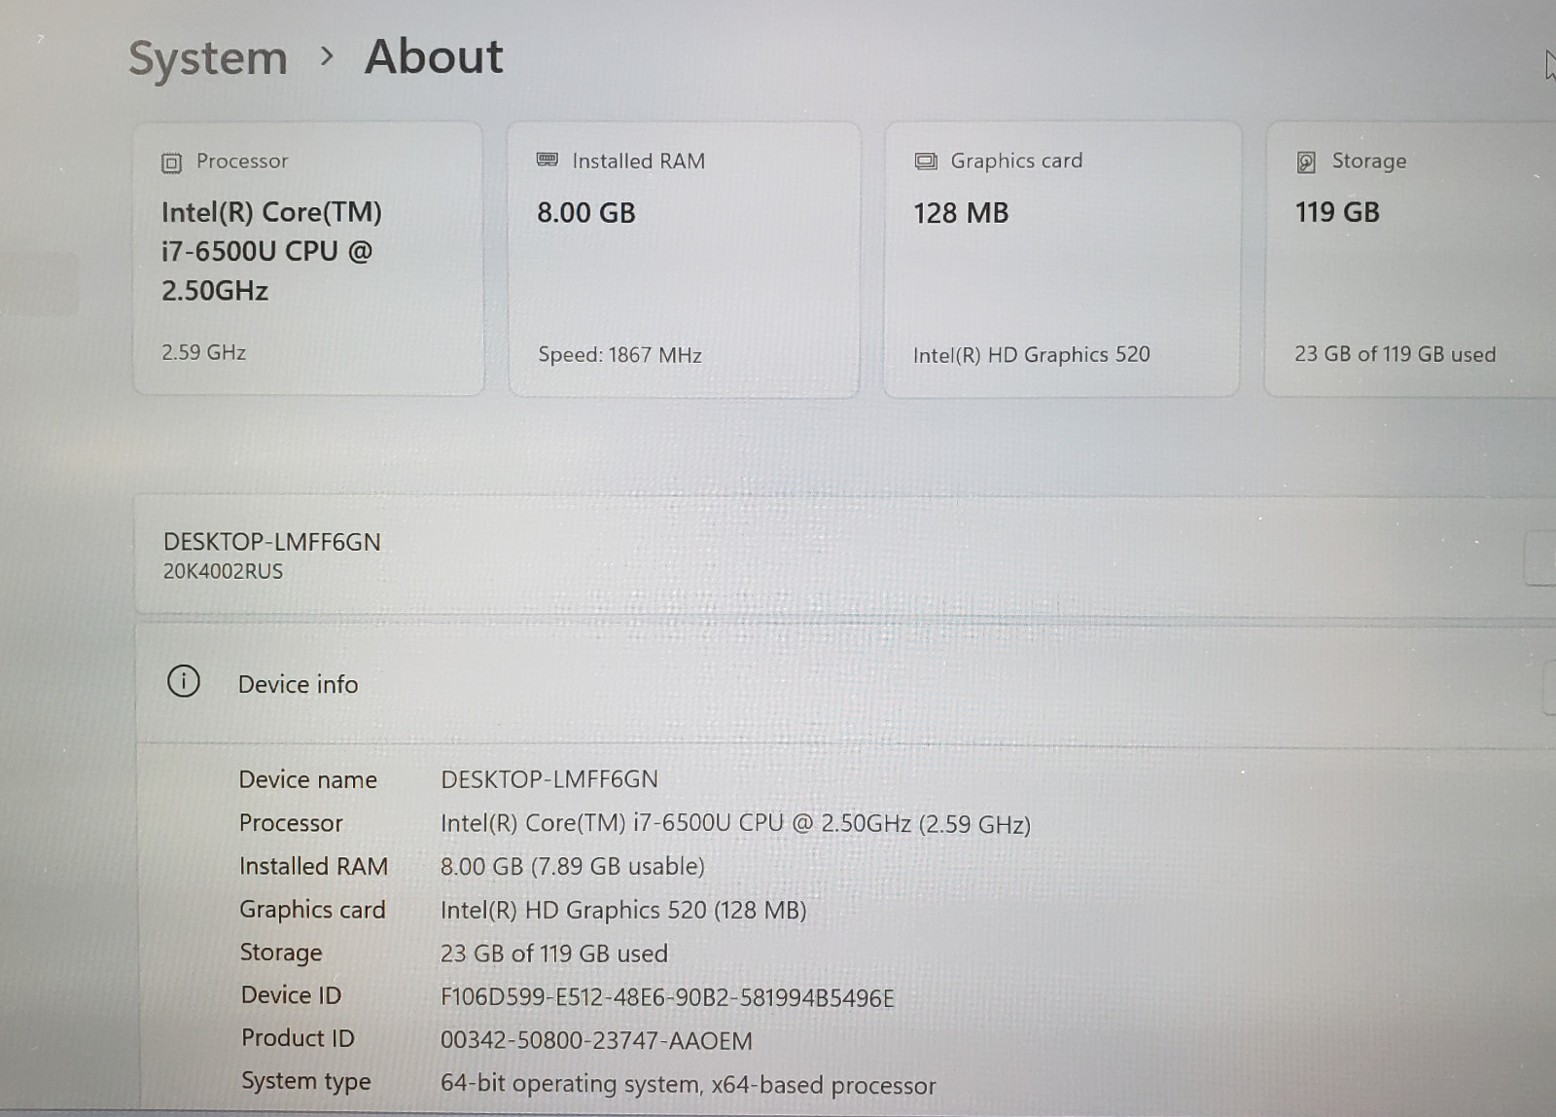Click the 'Installed RAM' row label

(313, 866)
